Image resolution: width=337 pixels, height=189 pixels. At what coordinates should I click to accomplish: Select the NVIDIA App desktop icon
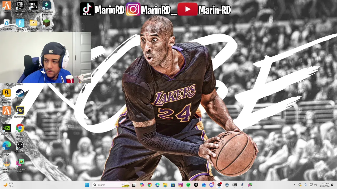(x=7, y=129)
